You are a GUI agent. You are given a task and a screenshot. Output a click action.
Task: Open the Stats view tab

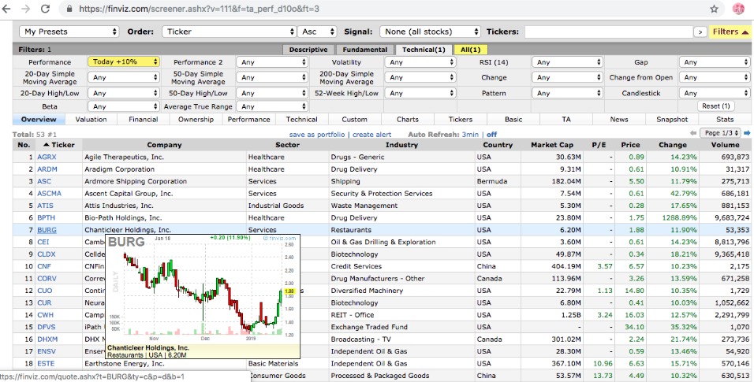coord(725,119)
